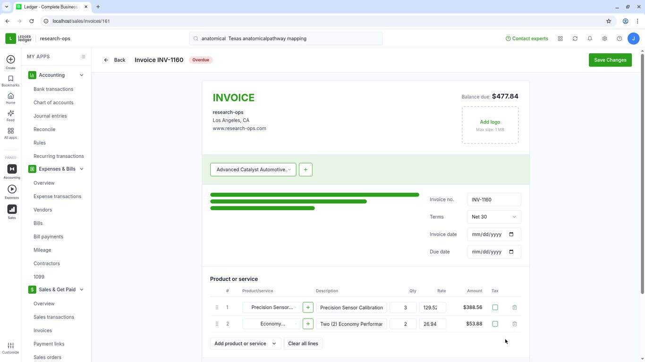Add new customer with plus button
The height and width of the screenshot is (362, 645).
pos(306,170)
